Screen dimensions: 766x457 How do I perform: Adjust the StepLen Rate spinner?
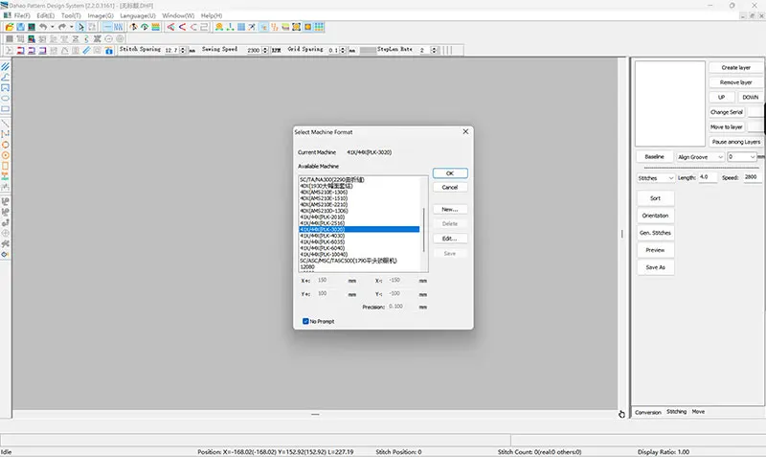click(435, 50)
